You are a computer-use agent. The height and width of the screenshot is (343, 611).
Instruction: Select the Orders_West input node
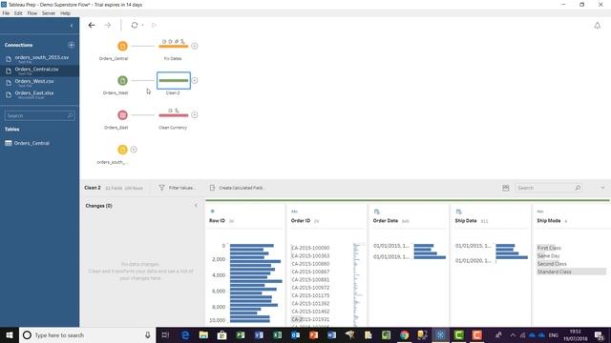(x=122, y=80)
